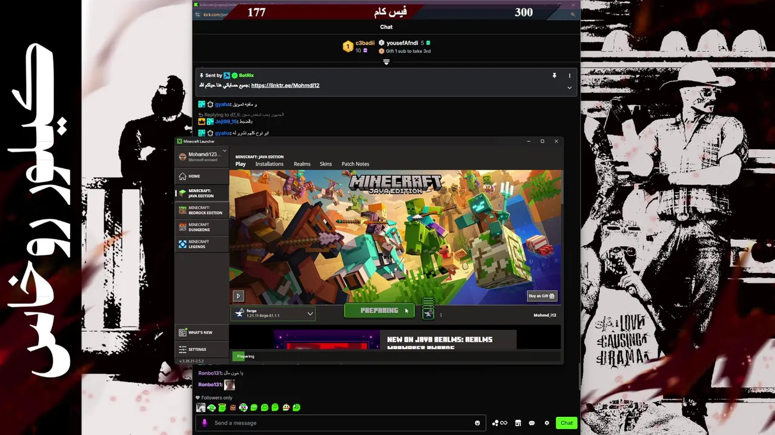Image resolution: width=775 pixels, height=435 pixels.
Task: Click c3badii top gifter entry
Action: pyautogui.click(x=359, y=47)
